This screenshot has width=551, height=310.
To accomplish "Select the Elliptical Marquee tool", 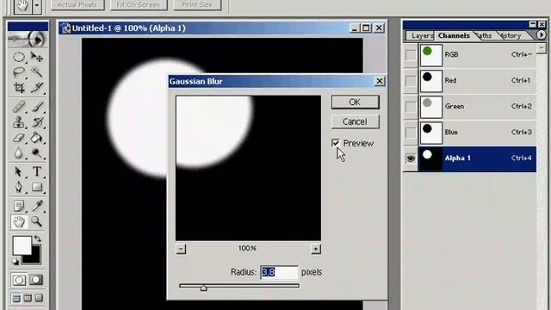I will [x=19, y=57].
